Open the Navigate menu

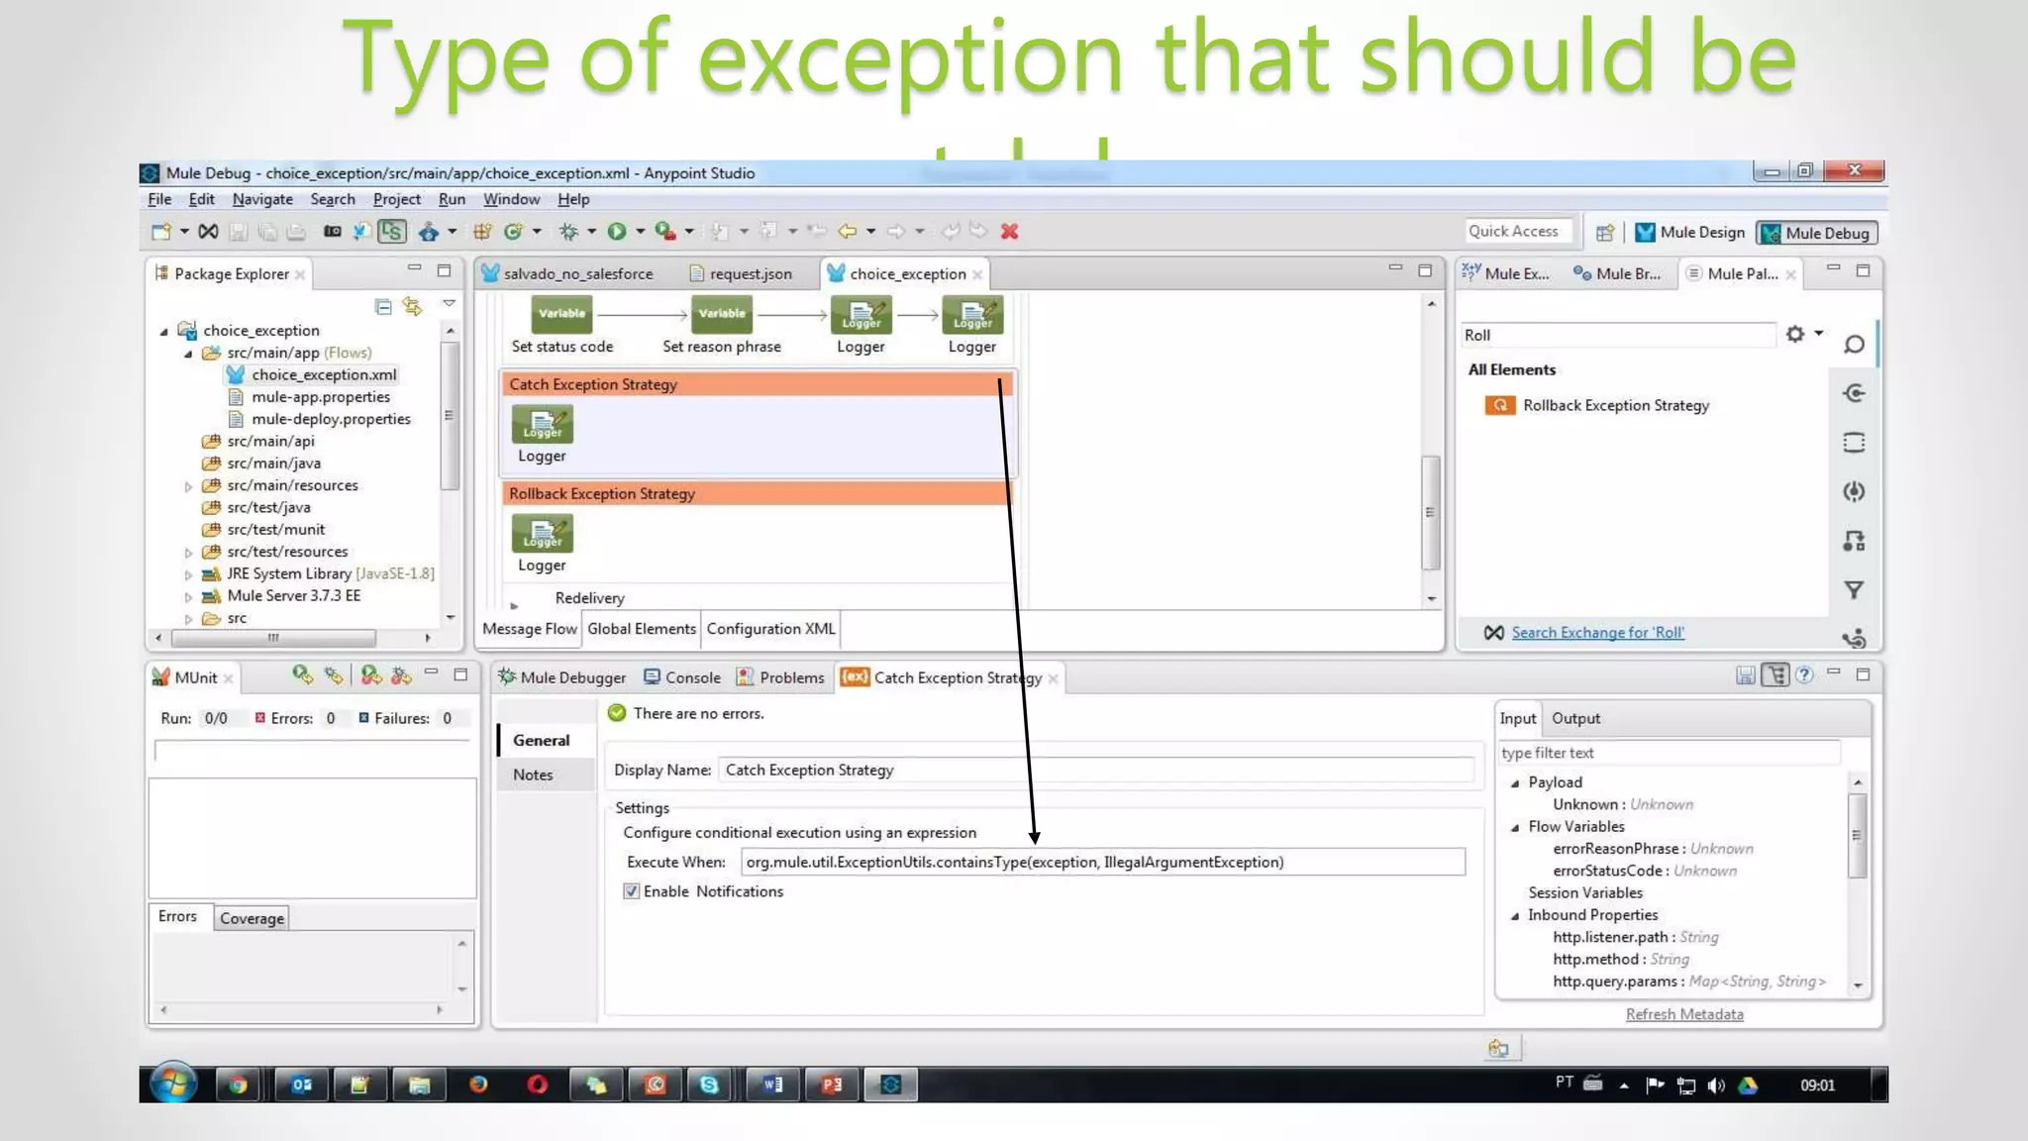tap(262, 199)
